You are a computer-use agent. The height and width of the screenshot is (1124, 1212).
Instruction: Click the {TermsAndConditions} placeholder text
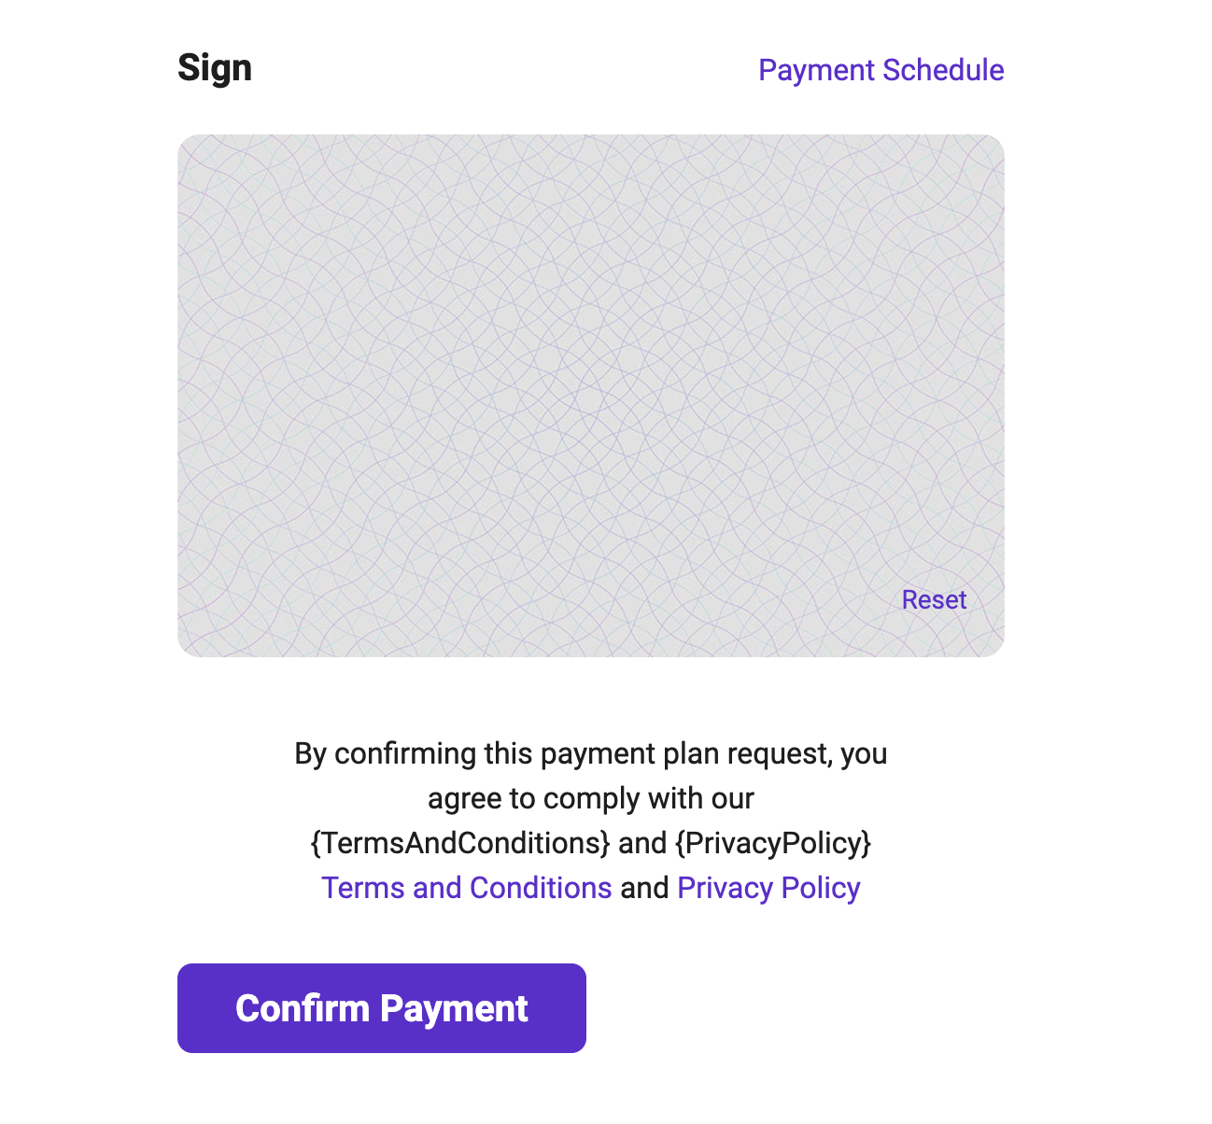click(460, 843)
